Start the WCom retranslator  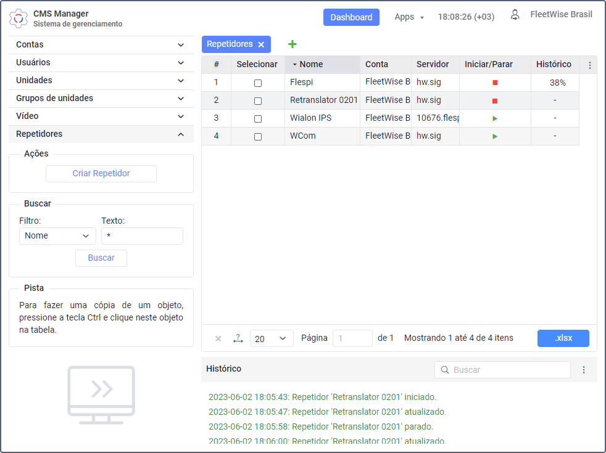point(495,136)
